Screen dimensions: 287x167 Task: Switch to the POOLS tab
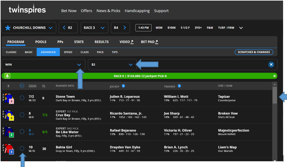41,42
